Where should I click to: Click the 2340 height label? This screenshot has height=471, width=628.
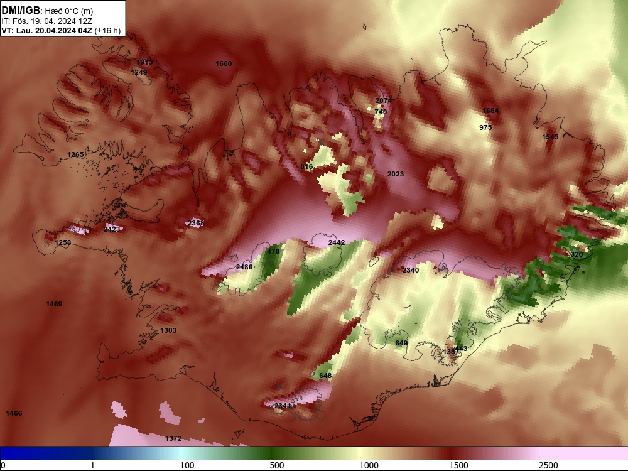point(411,270)
